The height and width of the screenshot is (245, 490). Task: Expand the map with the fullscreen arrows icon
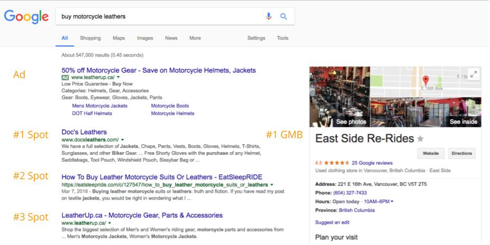474,74
